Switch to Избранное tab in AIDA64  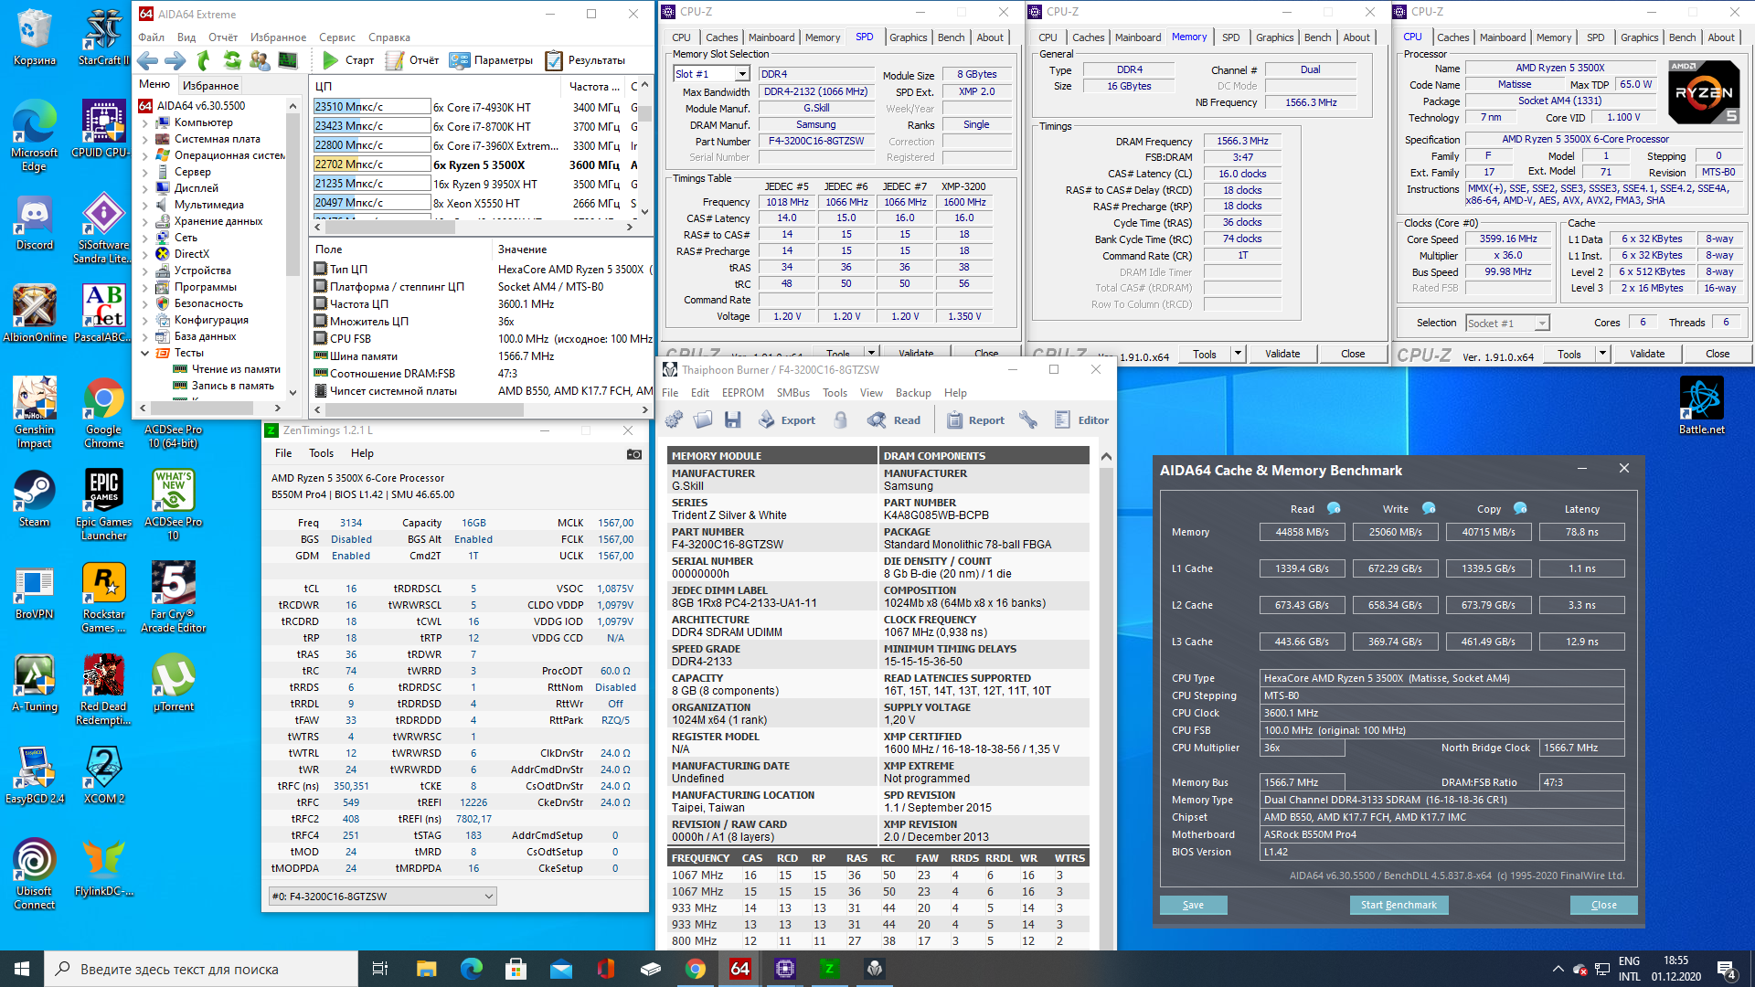coord(210,85)
